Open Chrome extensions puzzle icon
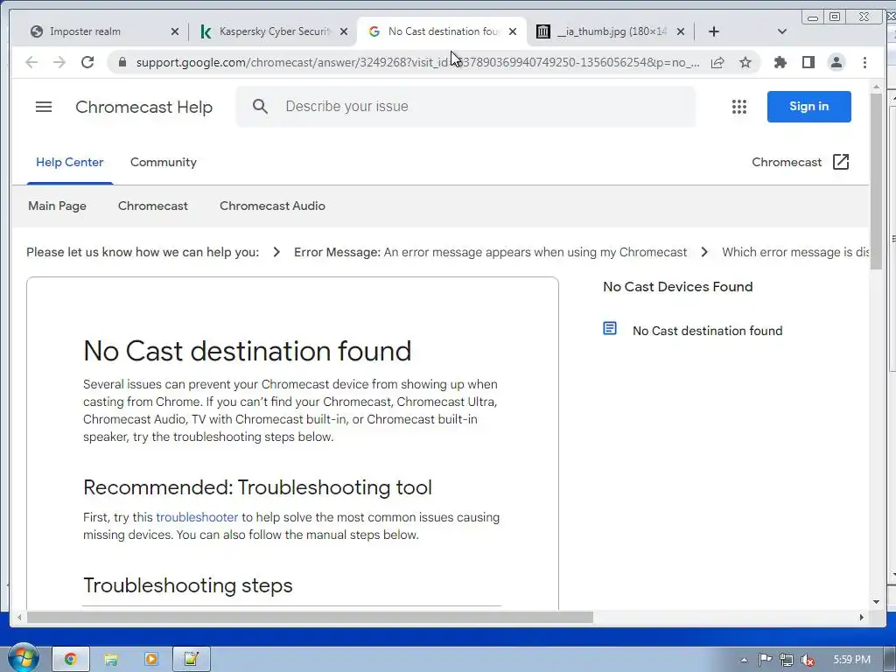The height and width of the screenshot is (672, 896). (x=780, y=62)
